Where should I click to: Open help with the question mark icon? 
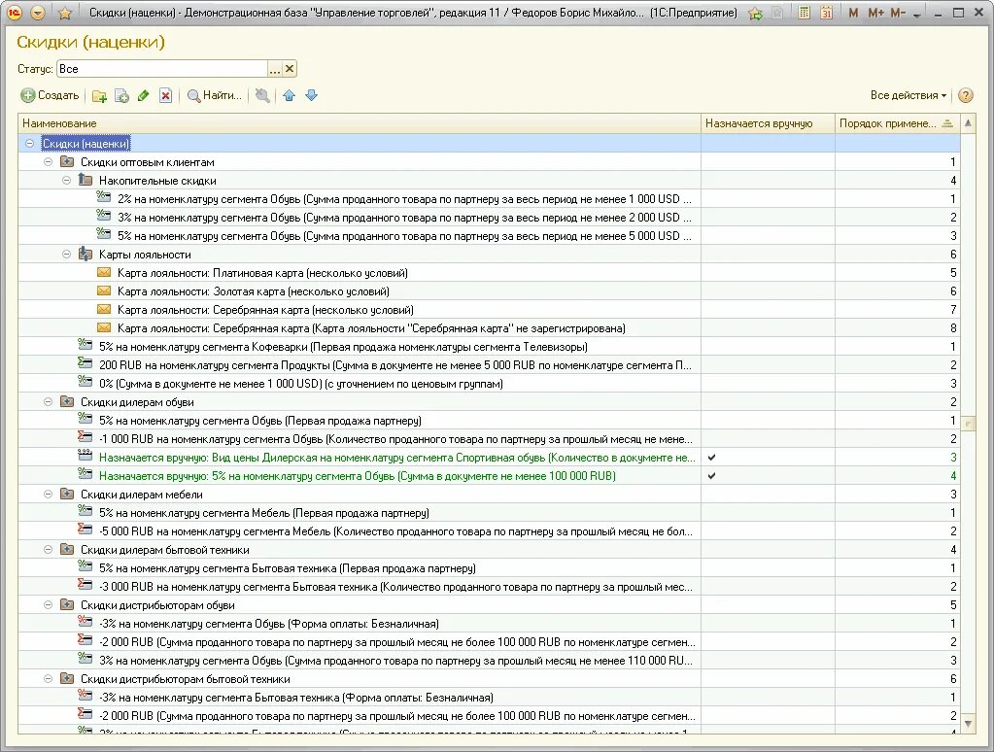pos(966,95)
